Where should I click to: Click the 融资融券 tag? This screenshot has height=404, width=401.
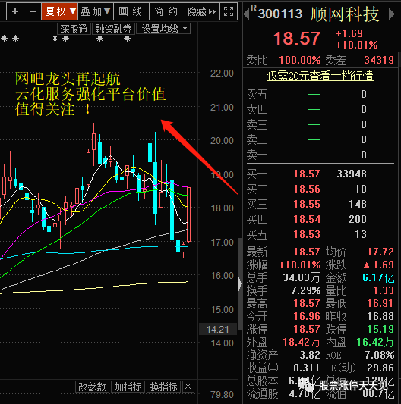(113, 29)
